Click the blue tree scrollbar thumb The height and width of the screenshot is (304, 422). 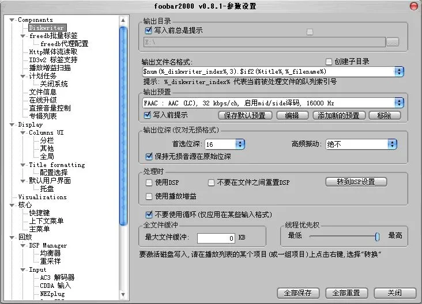(x=123, y=126)
